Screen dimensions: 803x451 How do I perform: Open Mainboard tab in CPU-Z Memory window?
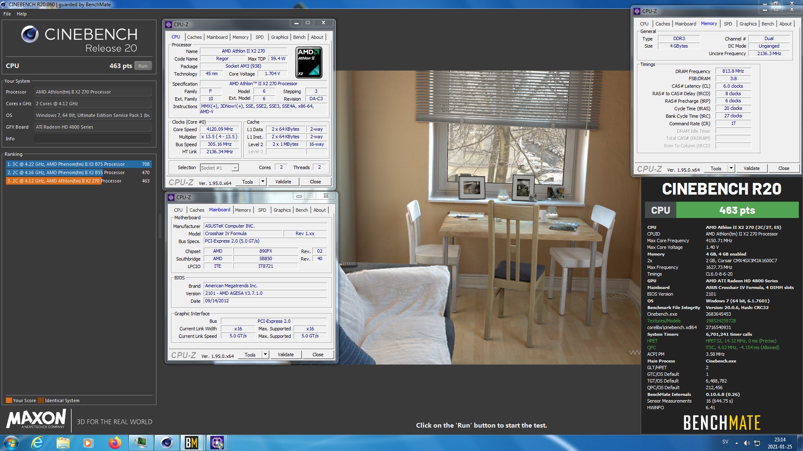point(685,24)
